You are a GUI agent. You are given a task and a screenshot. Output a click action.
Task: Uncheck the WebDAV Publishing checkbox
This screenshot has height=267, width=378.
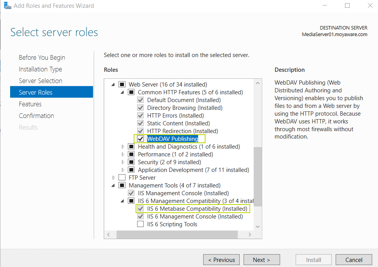pyautogui.click(x=140, y=139)
